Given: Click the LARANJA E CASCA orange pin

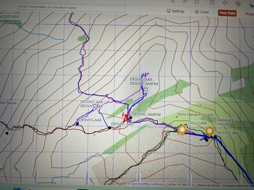Looking at the screenshot, I should (210, 131).
